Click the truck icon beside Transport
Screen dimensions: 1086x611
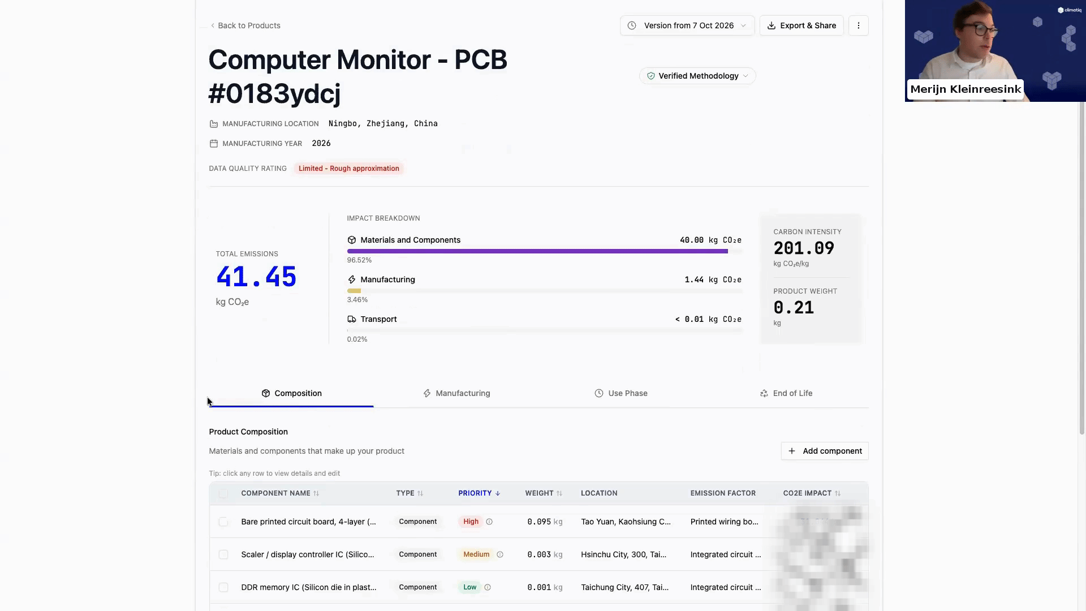click(351, 319)
